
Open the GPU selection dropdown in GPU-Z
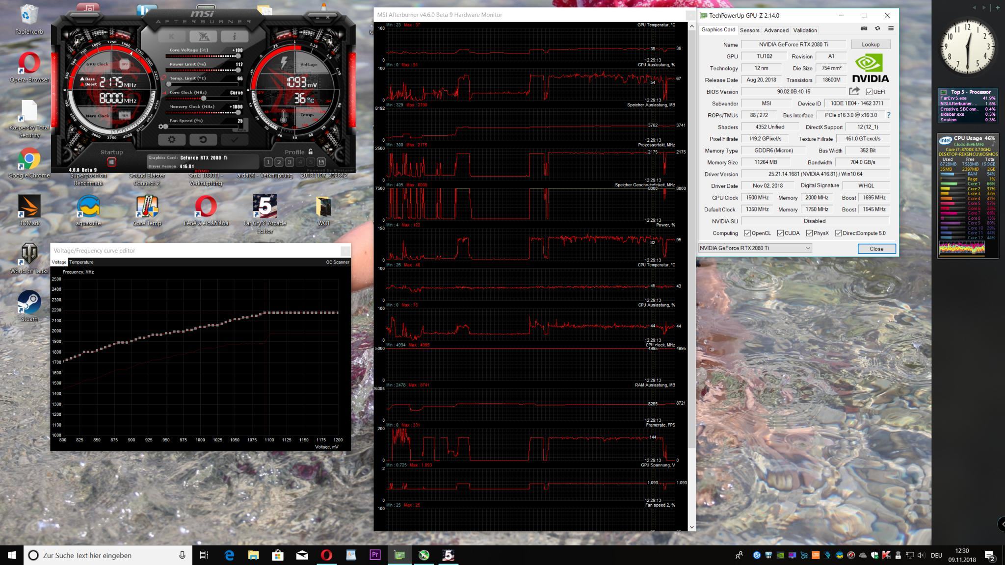[x=755, y=248]
